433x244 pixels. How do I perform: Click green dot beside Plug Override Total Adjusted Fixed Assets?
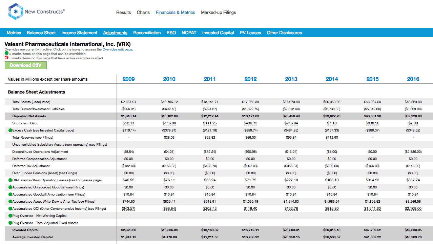point(11,223)
